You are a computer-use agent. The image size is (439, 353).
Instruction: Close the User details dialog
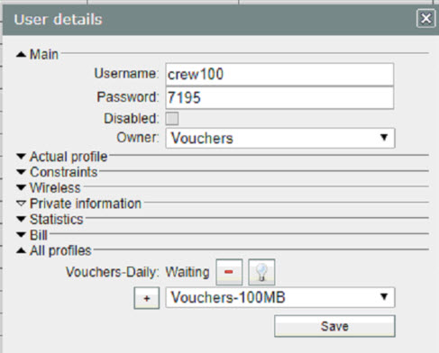coord(425,19)
